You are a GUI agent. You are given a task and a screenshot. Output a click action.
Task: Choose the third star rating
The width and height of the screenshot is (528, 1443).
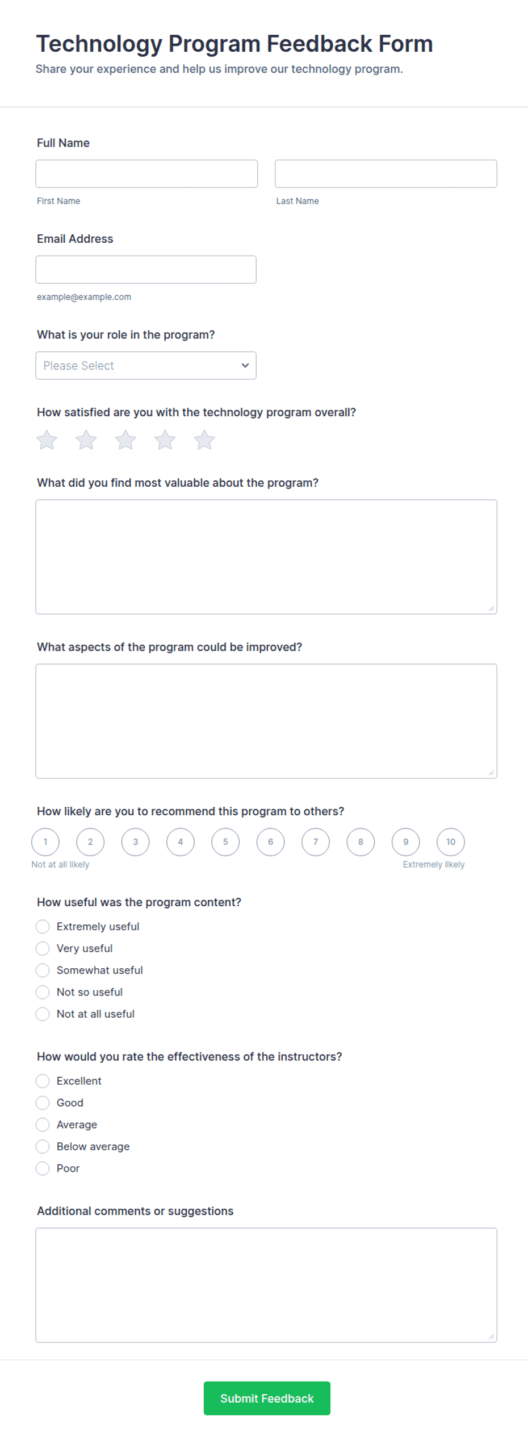[125, 440]
